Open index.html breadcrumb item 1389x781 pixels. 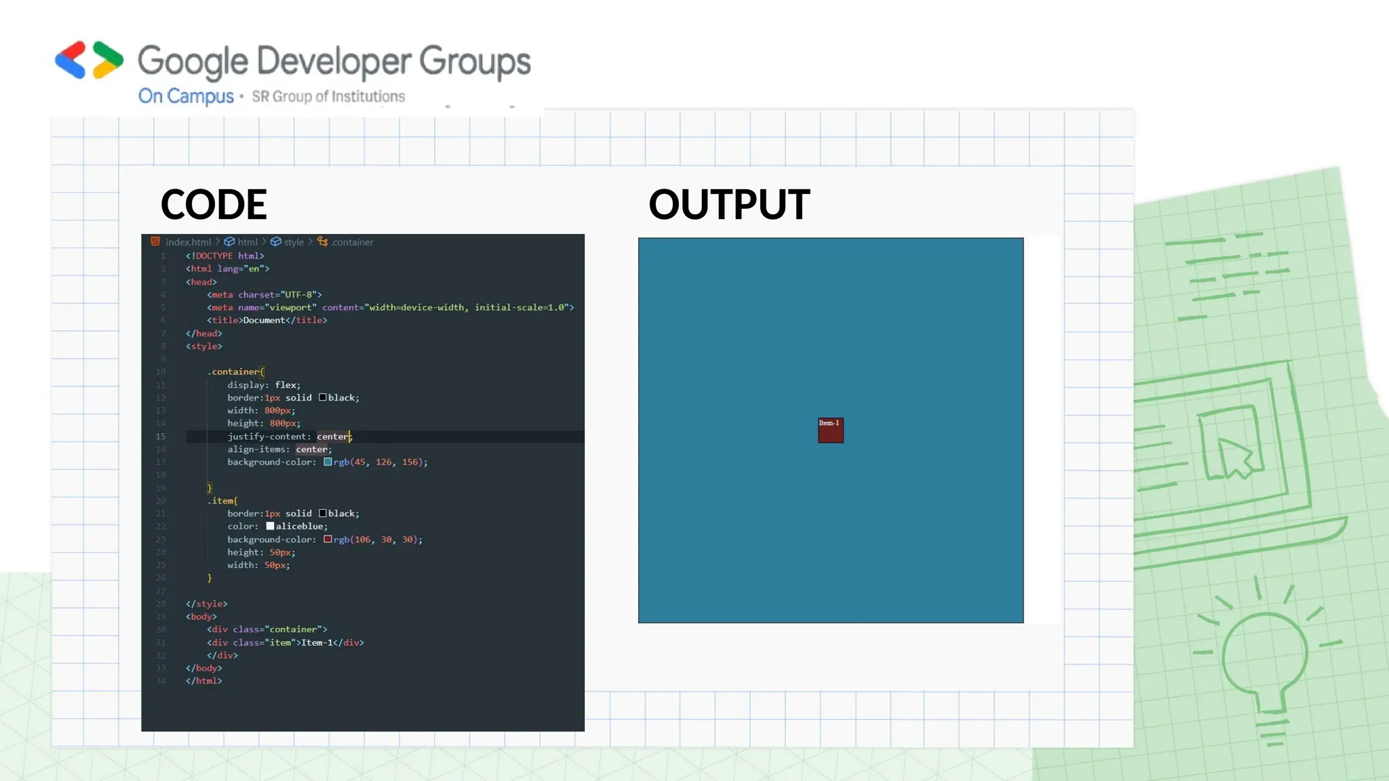coord(189,242)
